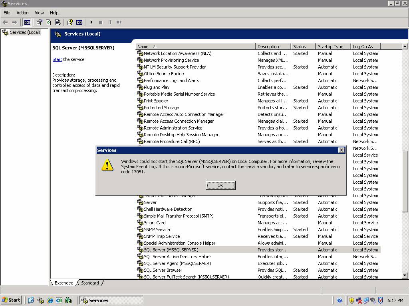Image resolution: width=409 pixels, height=306 pixels.
Task: Open the Help toolbar icon with question mark
Action: tap(69, 22)
